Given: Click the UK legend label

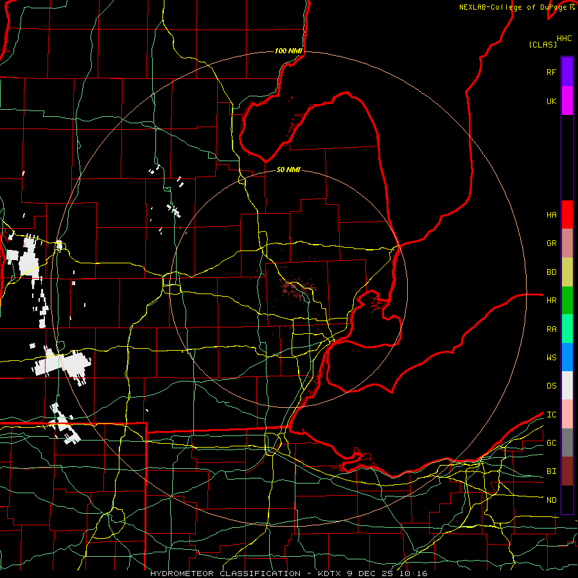Looking at the screenshot, I should point(551,101).
